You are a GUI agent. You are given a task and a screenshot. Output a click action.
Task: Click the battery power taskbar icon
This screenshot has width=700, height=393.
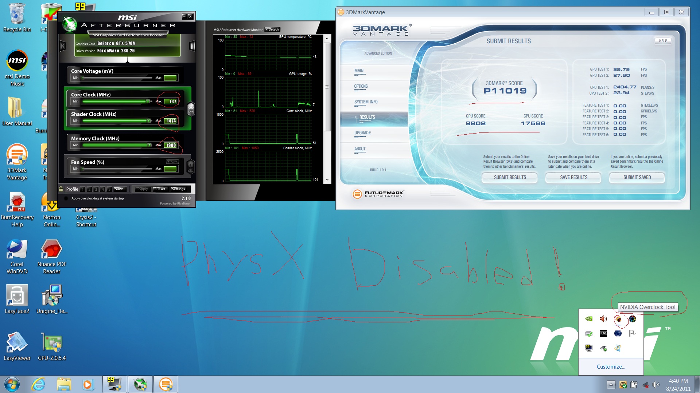pyautogui.click(x=634, y=385)
